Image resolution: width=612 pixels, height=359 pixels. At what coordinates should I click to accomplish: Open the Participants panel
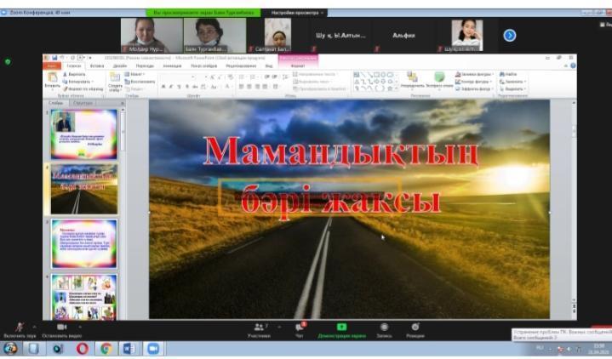click(259, 327)
